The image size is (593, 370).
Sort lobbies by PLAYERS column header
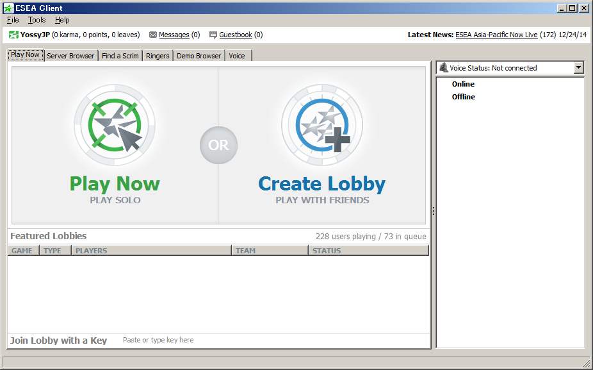152,250
